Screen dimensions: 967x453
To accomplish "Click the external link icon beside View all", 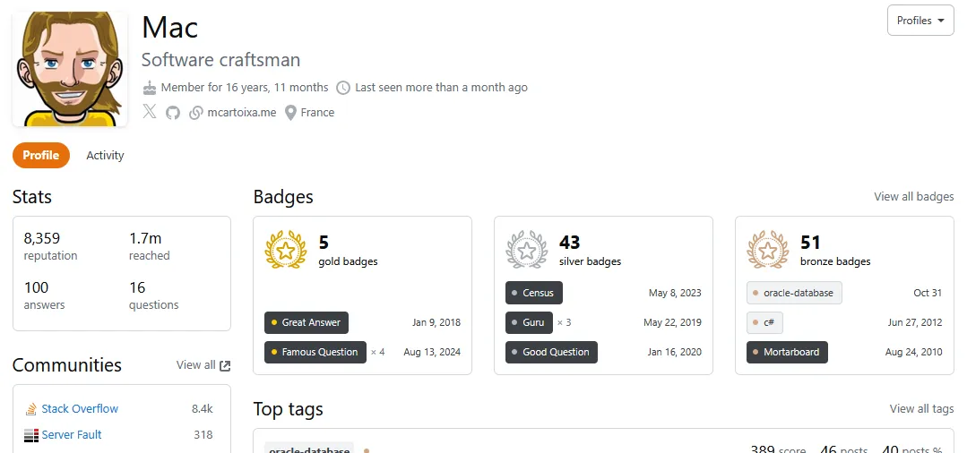I will [225, 365].
